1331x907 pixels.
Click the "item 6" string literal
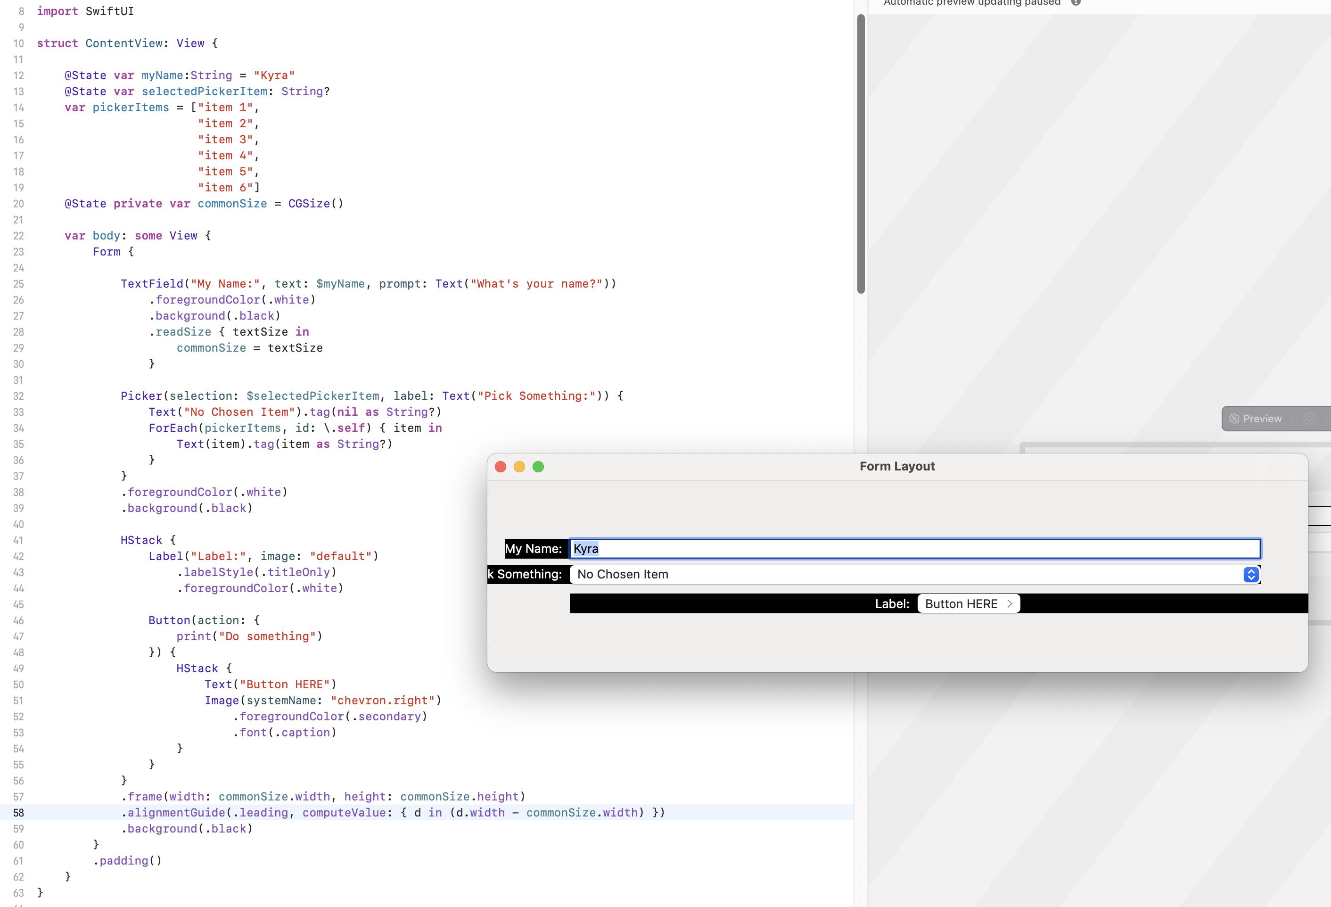225,187
